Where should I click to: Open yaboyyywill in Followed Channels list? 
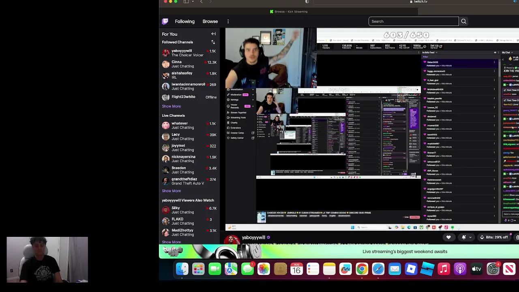190,53
